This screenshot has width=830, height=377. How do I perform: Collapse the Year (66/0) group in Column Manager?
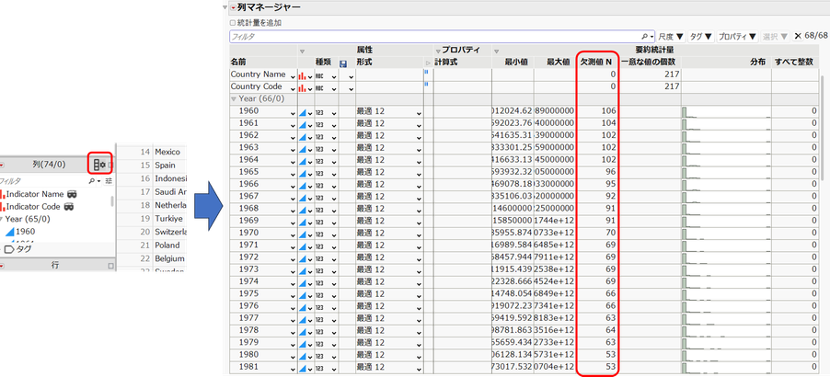pyautogui.click(x=234, y=99)
